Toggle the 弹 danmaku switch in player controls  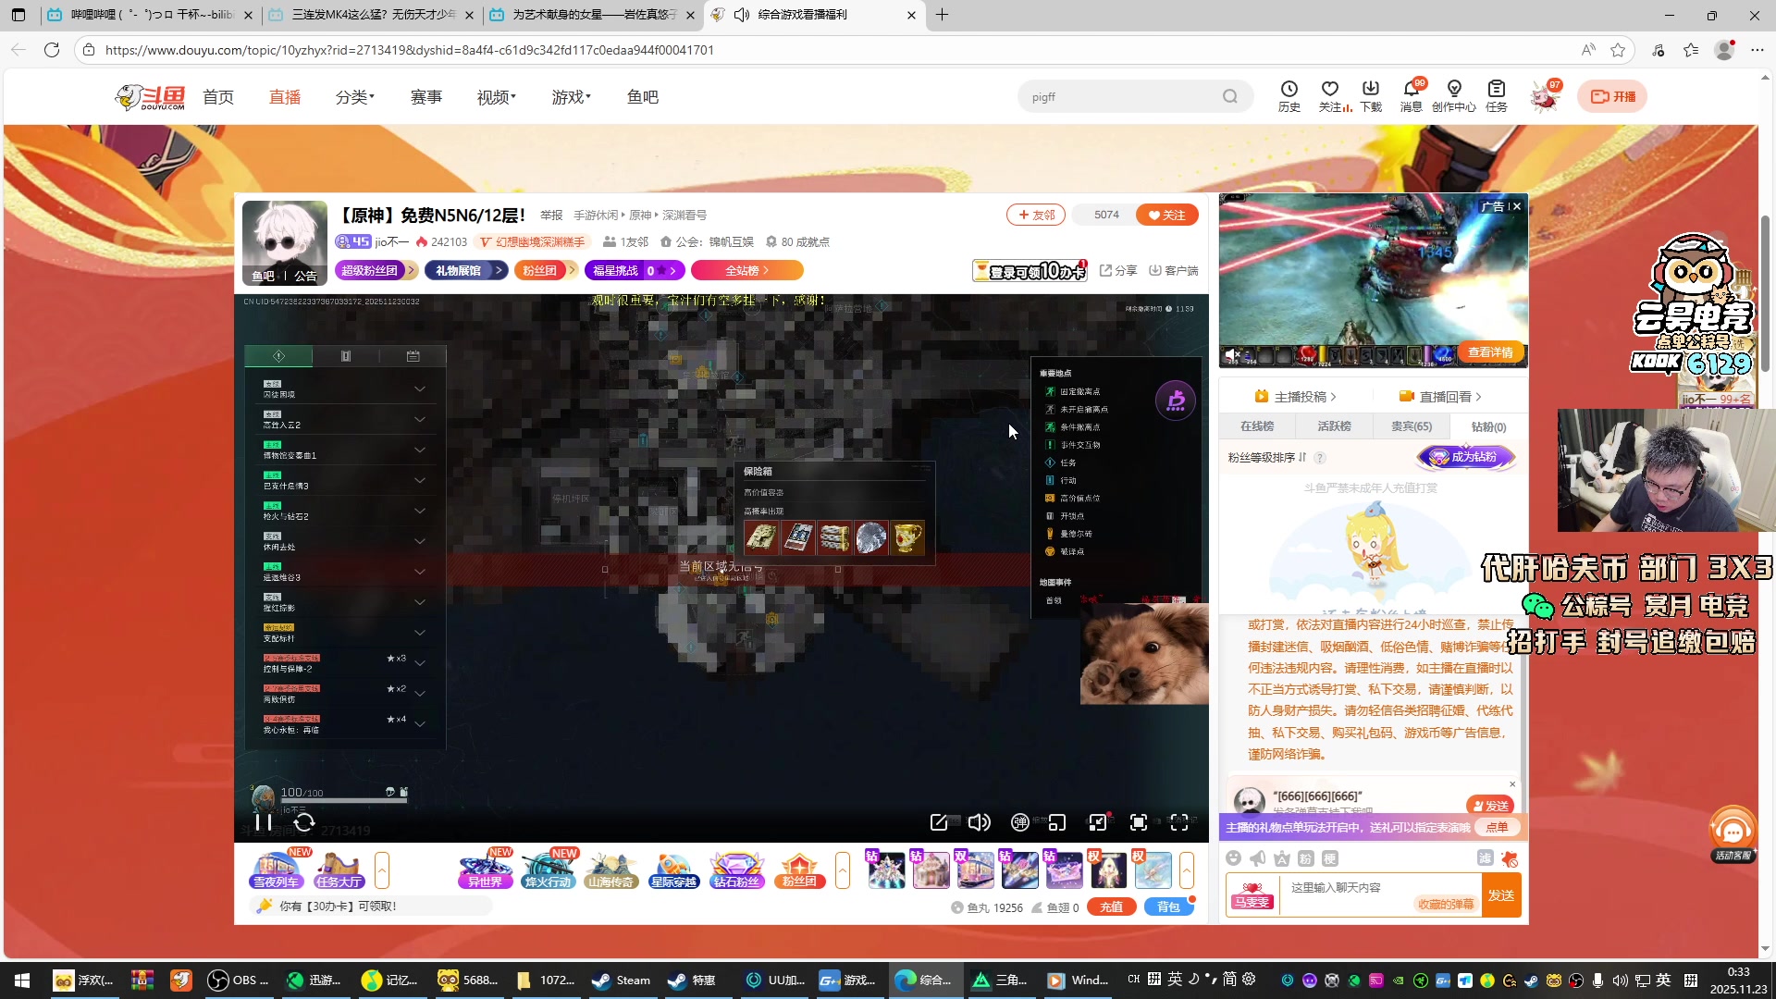click(1020, 821)
